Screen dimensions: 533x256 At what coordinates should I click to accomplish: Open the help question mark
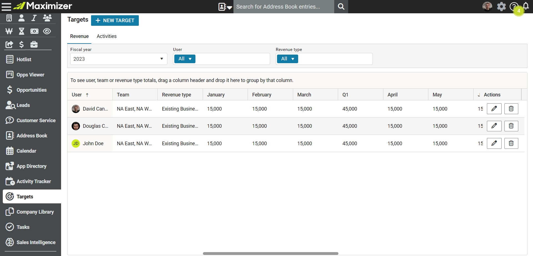(514, 6)
